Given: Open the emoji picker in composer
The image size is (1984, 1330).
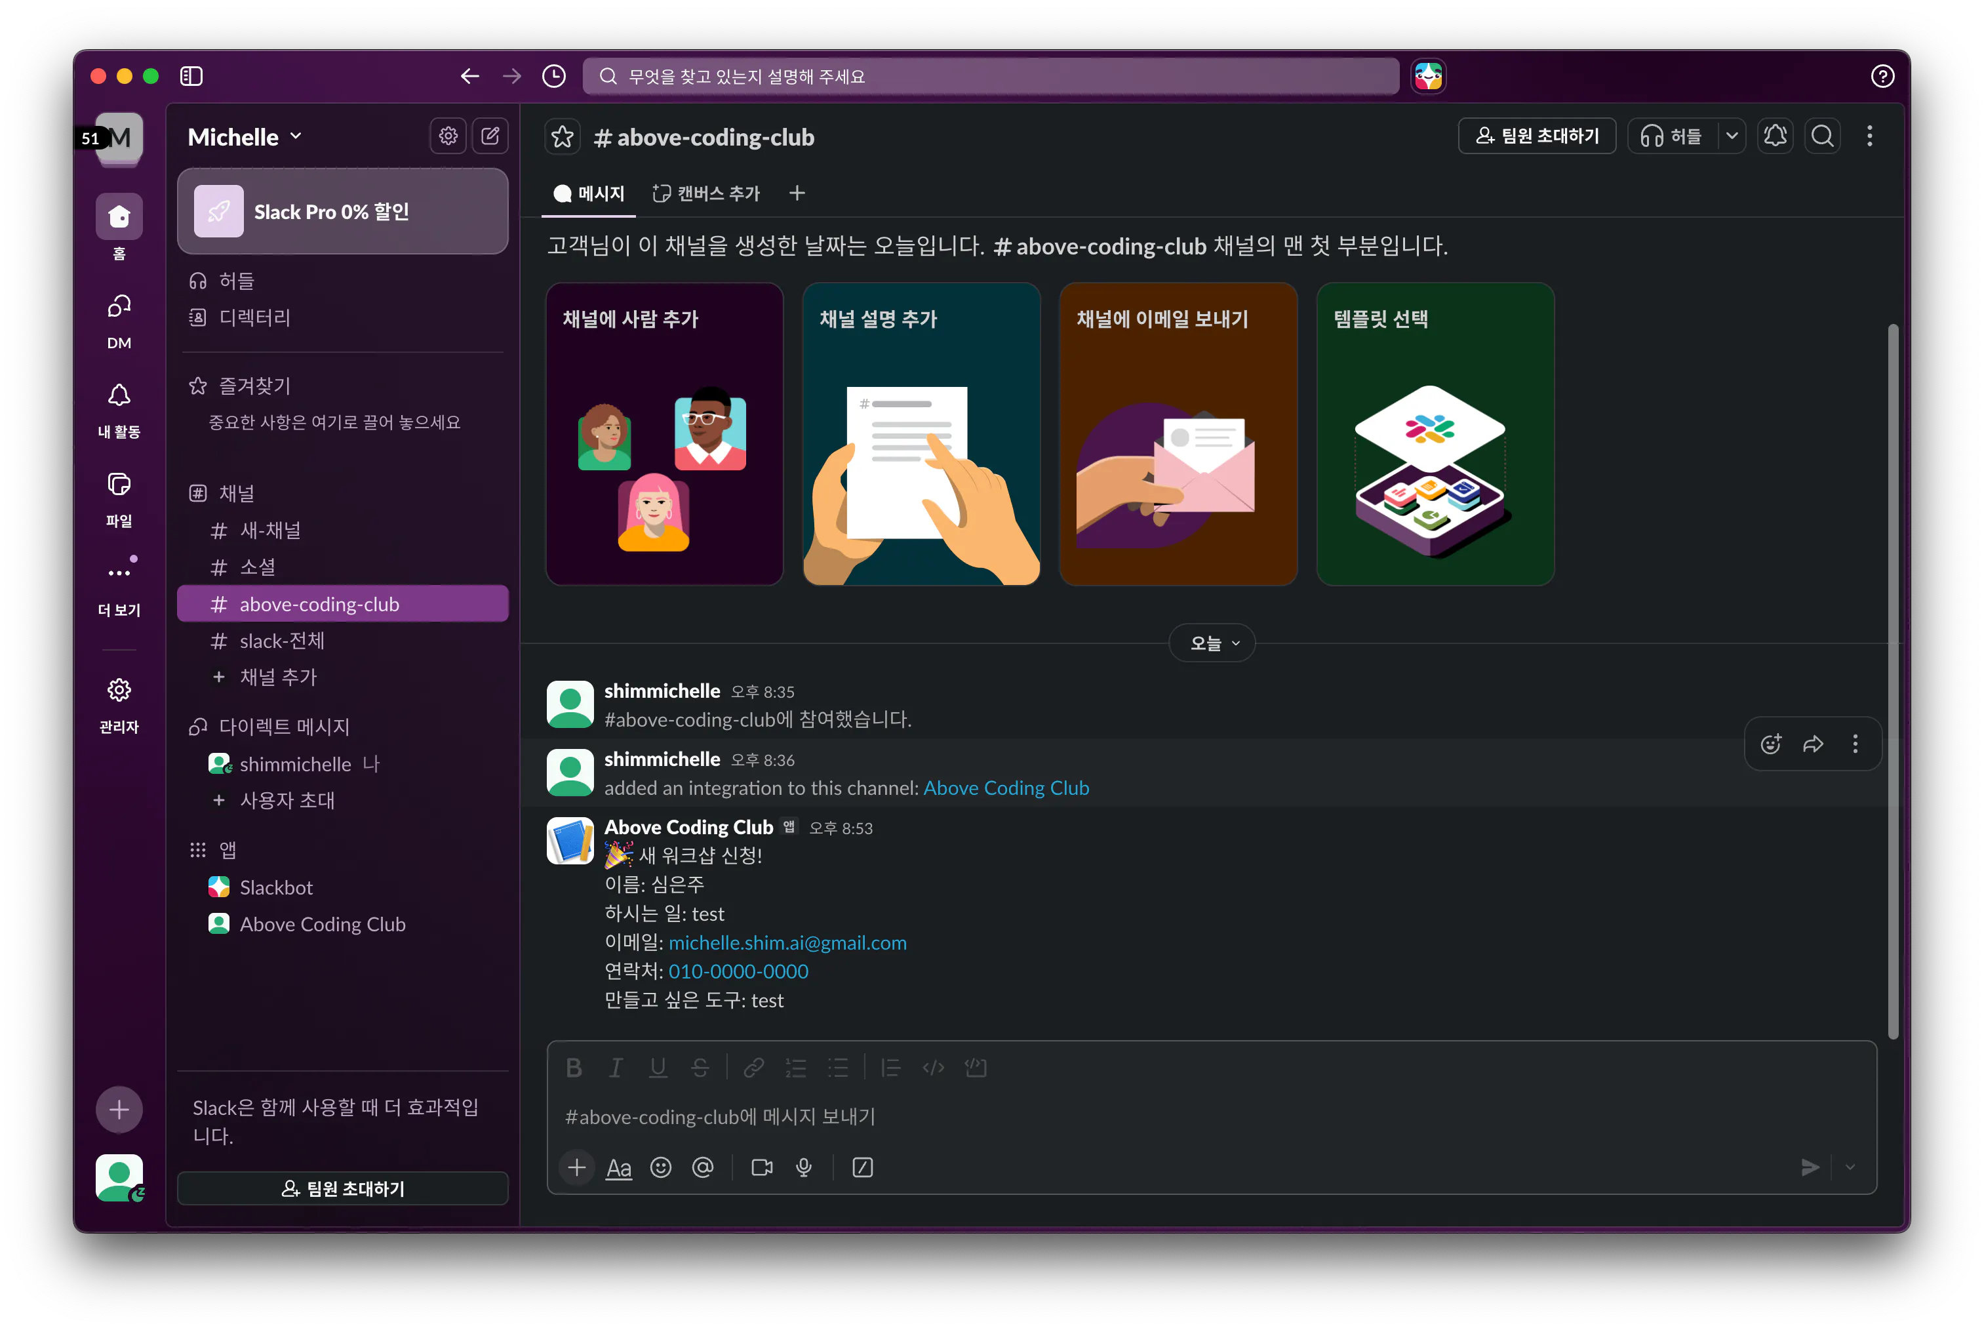Looking at the screenshot, I should click(660, 1167).
